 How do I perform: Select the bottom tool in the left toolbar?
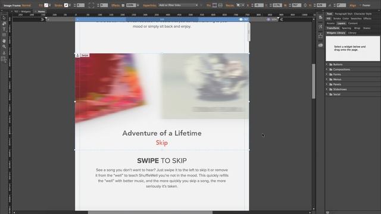pos(4,59)
